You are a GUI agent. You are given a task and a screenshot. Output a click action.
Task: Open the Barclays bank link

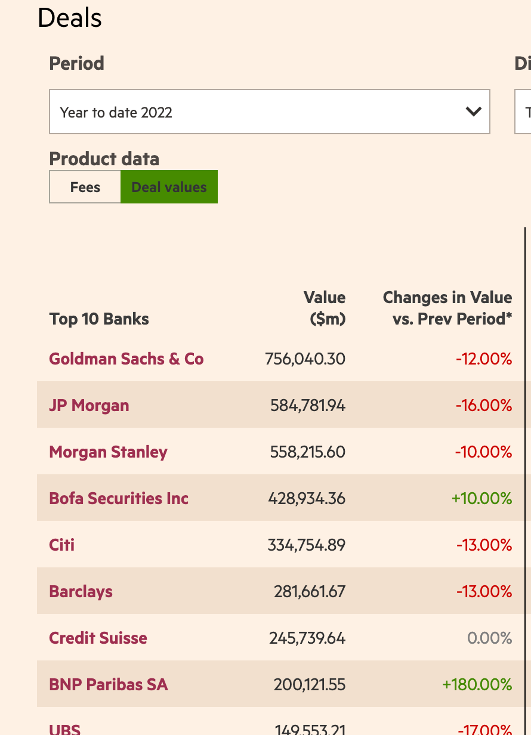(x=81, y=592)
